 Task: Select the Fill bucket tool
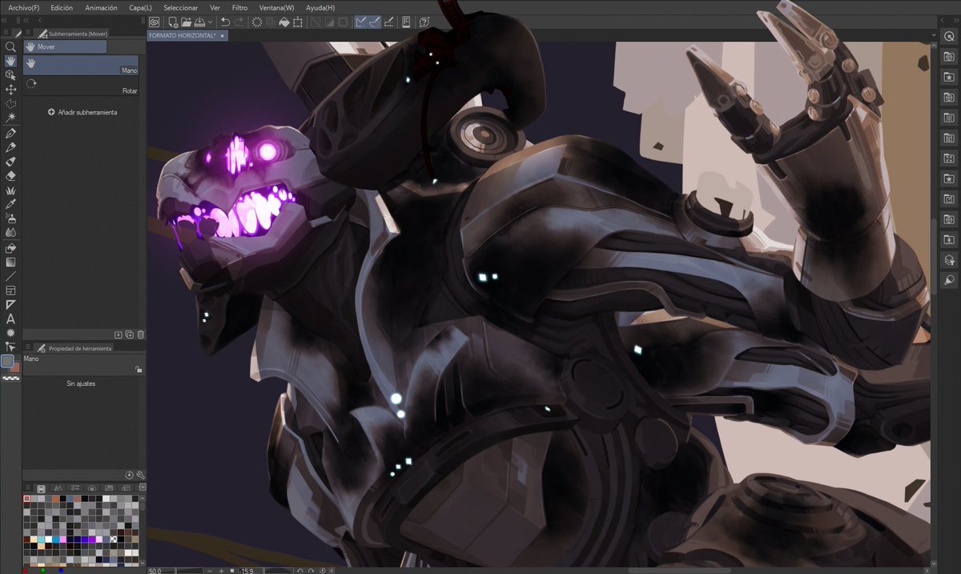pyautogui.click(x=11, y=247)
